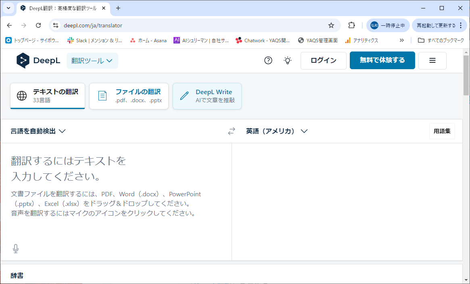Screen dimensions: 470x284
Task: Open the すべてのブックマーク folder
Action: coord(441,40)
